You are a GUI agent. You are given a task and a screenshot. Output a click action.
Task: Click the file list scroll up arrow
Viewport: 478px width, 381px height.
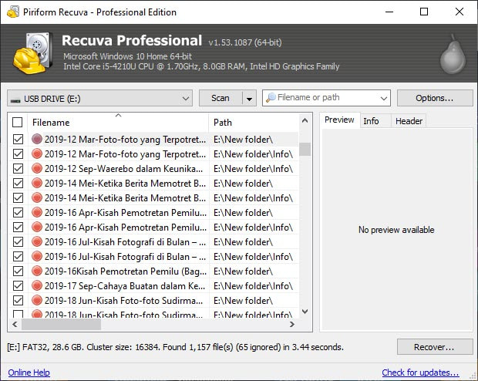pyautogui.click(x=305, y=120)
